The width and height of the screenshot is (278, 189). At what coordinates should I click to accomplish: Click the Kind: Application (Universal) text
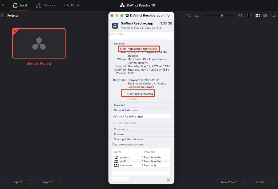point(138,49)
